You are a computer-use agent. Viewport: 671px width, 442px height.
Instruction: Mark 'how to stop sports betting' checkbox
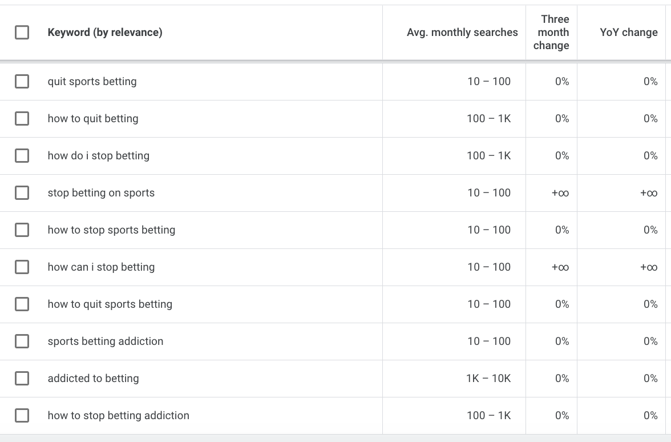tap(22, 230)
